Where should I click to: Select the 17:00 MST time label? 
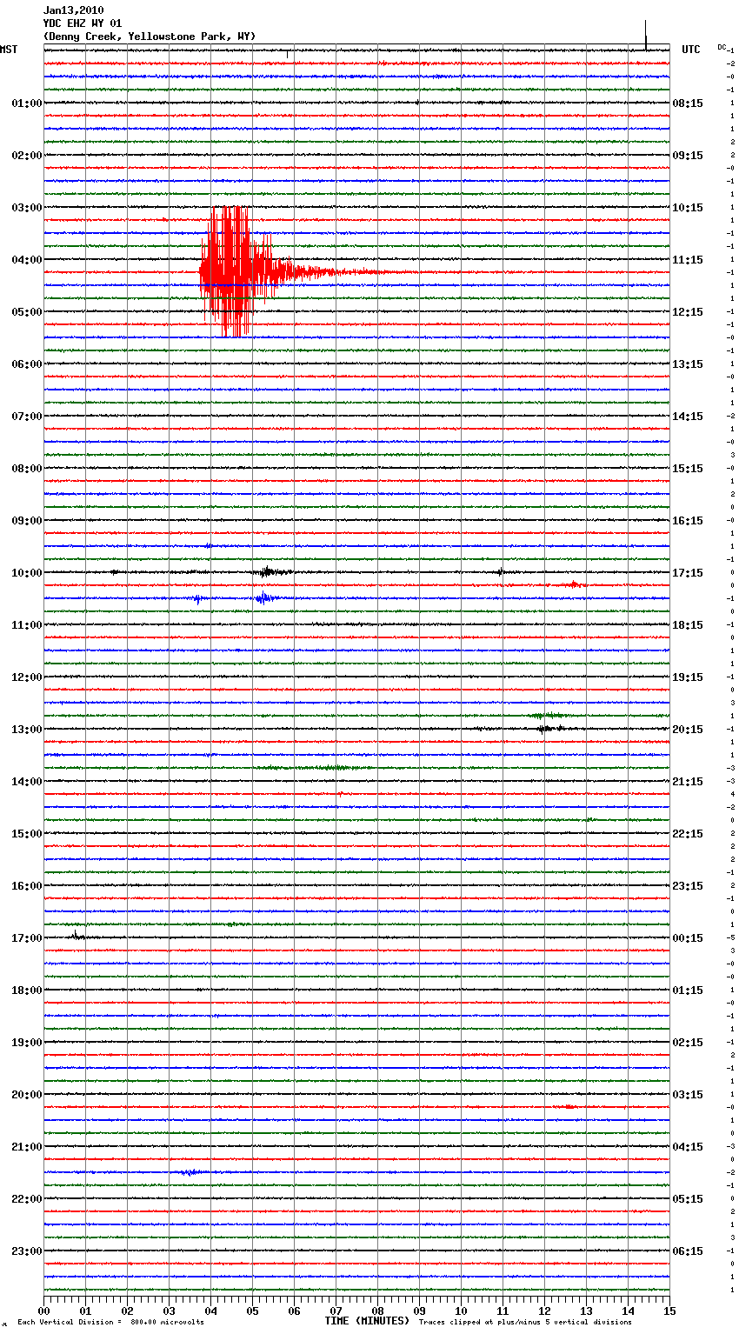[x=27, y=938]
